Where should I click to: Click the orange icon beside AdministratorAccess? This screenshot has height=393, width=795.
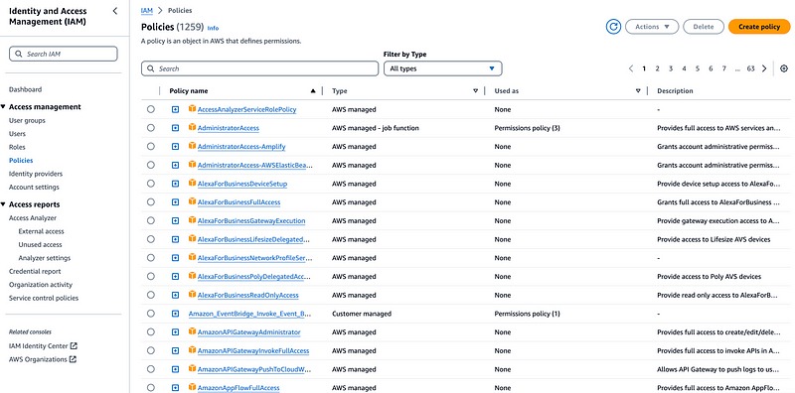[x=192, y=128]
